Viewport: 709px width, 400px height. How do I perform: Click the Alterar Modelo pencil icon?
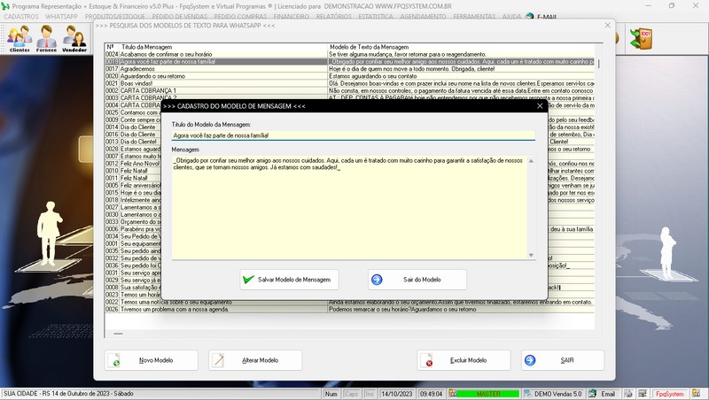[x=219, y=360]
